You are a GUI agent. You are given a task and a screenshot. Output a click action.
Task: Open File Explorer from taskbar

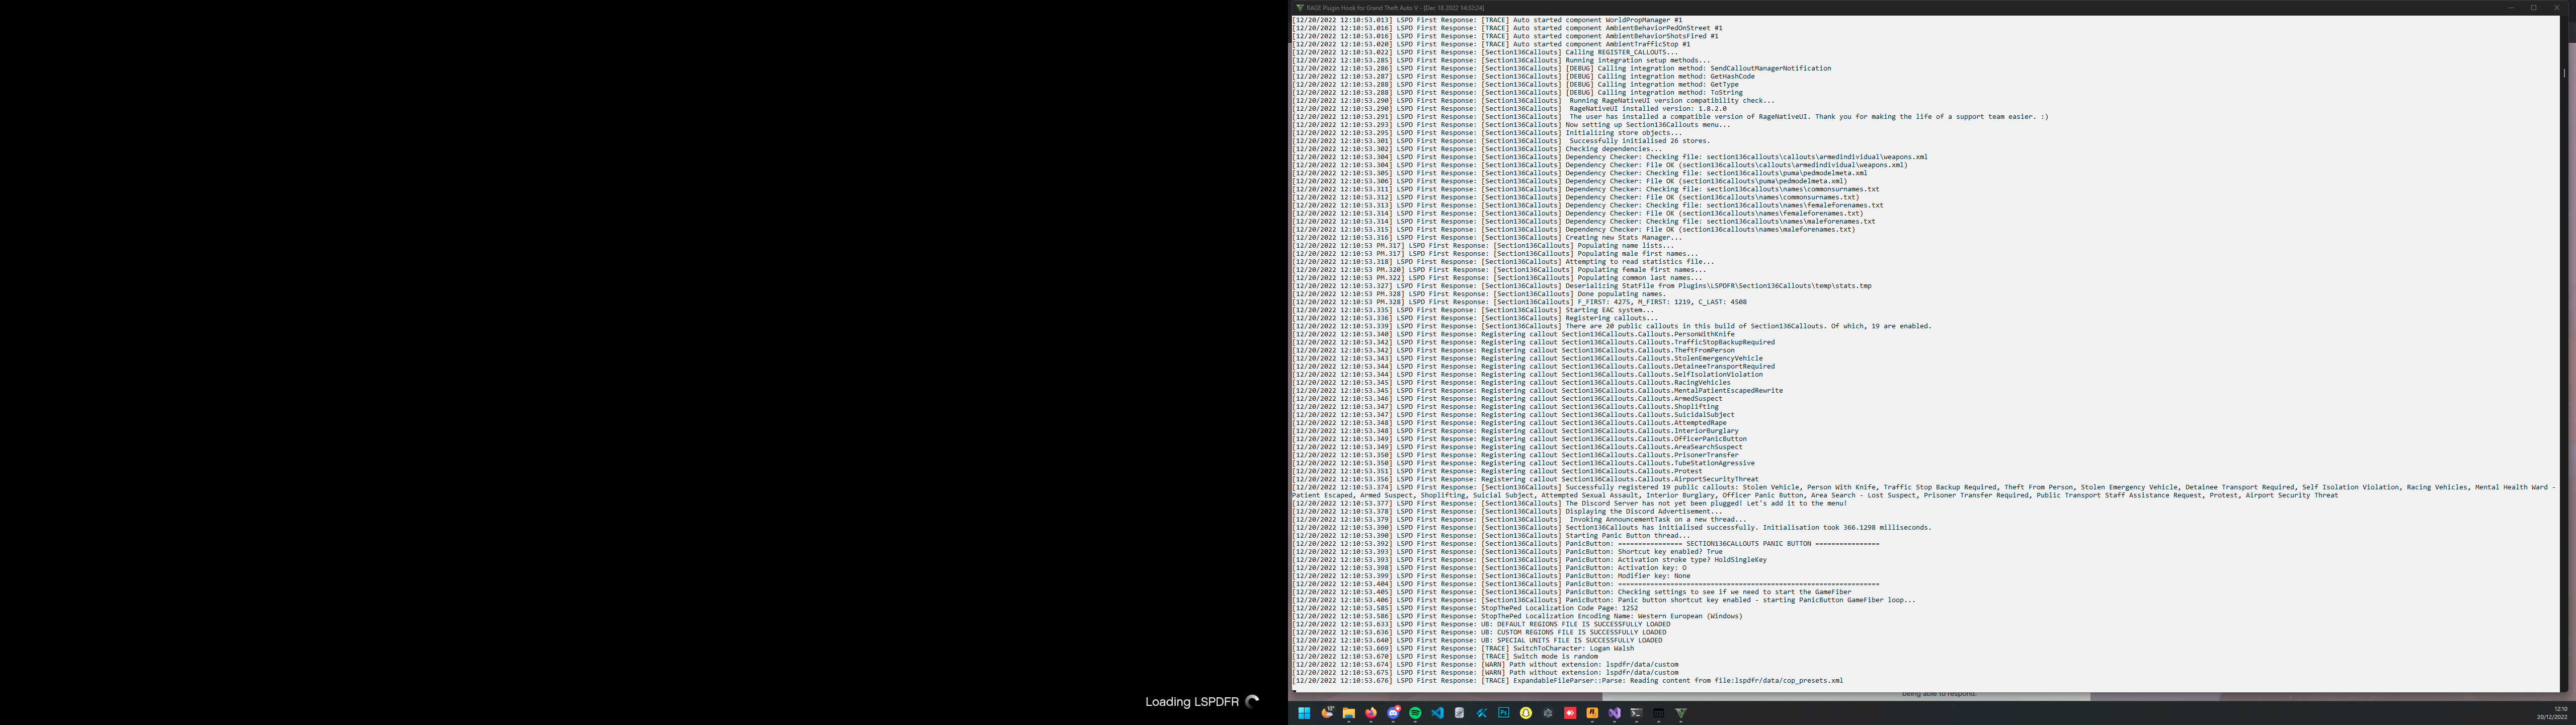[1349, 713]
